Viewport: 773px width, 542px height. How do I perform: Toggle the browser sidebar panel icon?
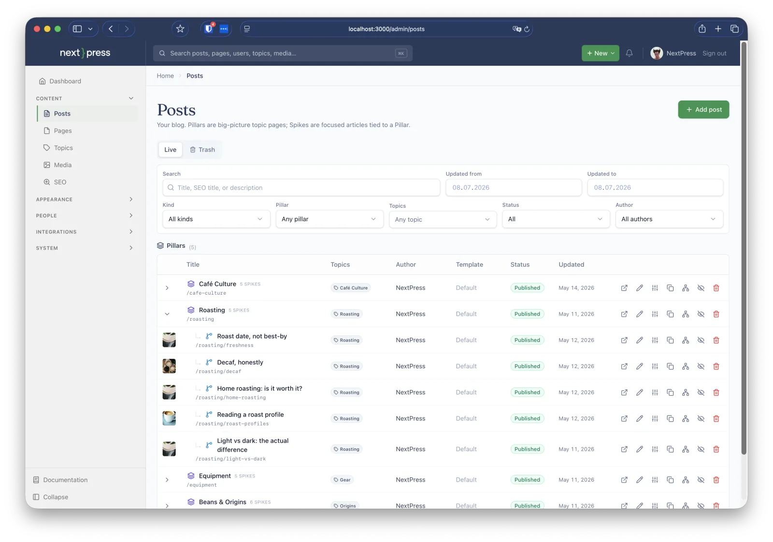pos(77,29)
